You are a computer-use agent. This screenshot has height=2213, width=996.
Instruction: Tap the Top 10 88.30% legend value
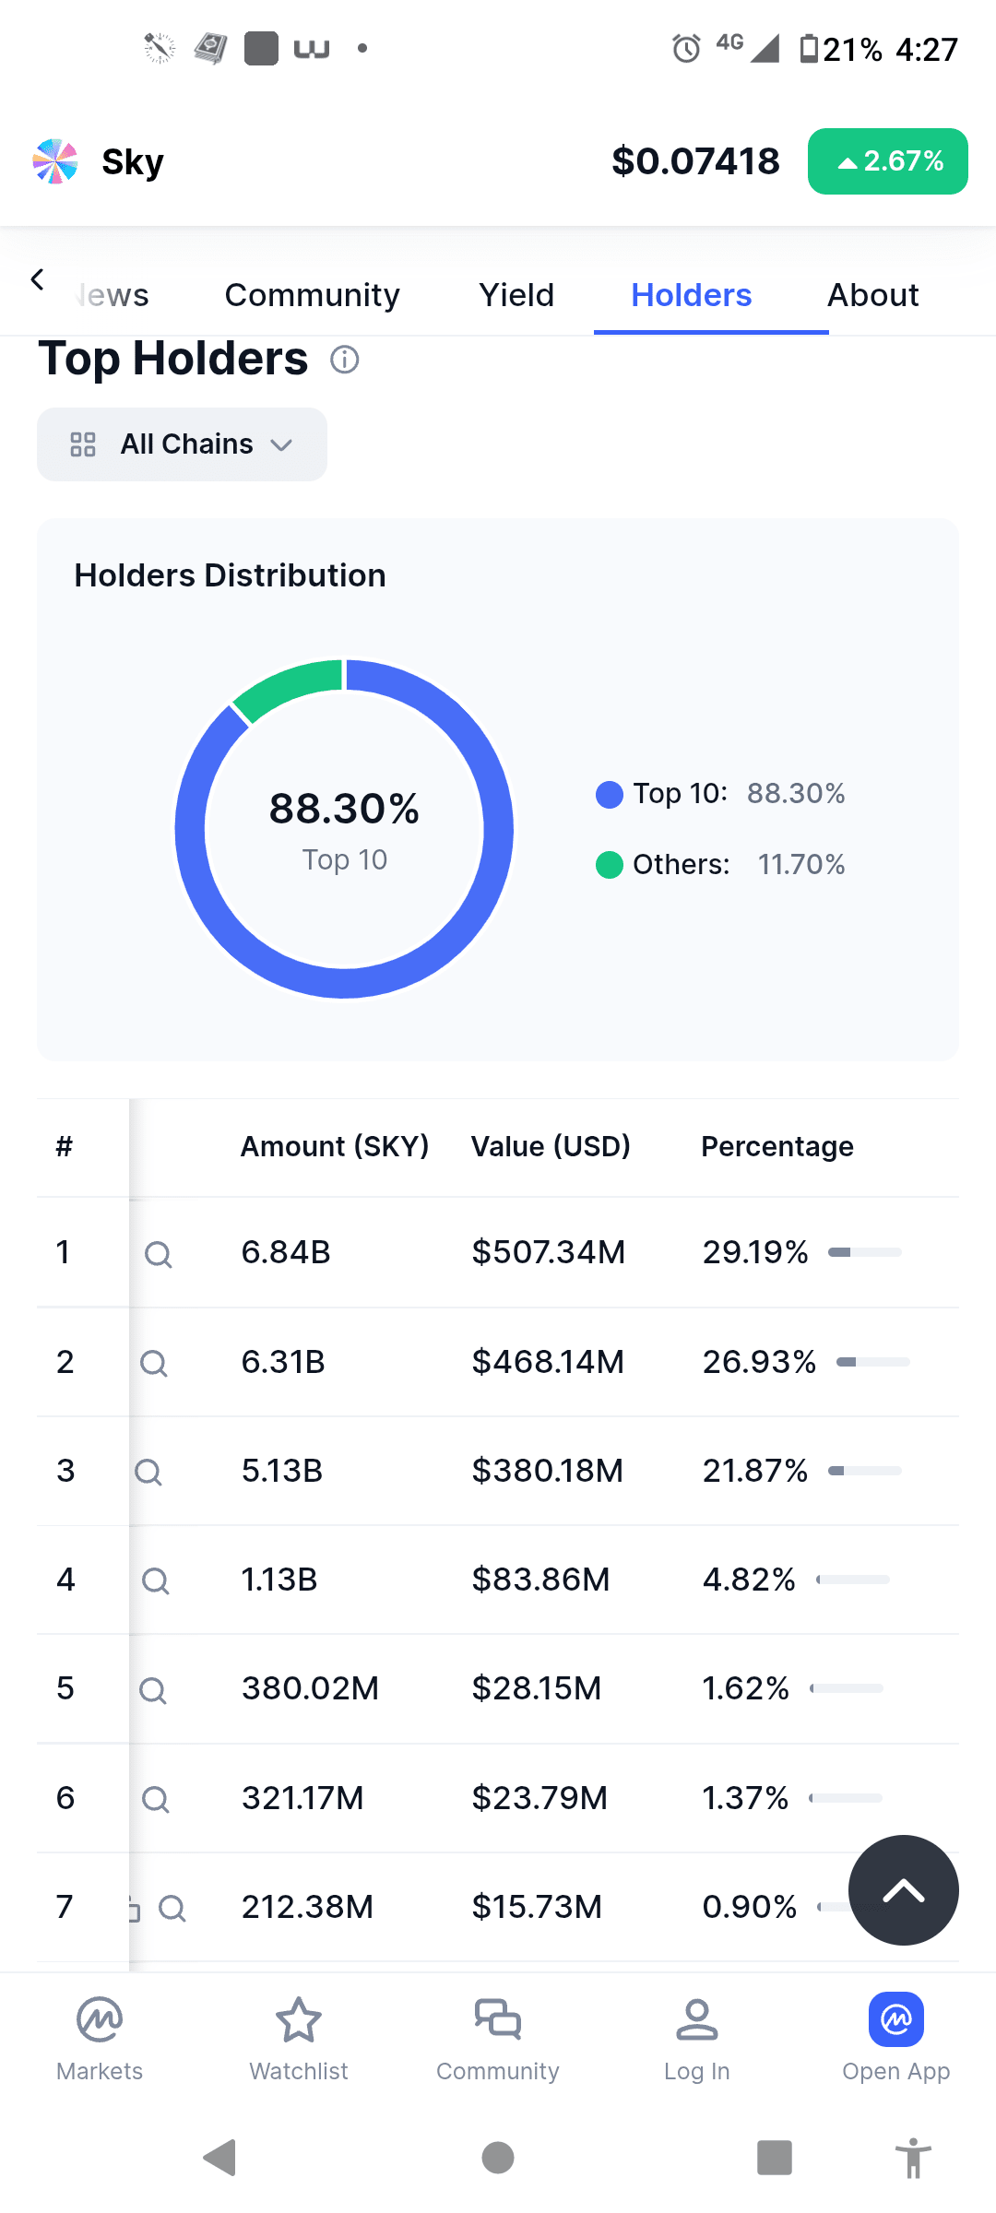tap(796, 794)
